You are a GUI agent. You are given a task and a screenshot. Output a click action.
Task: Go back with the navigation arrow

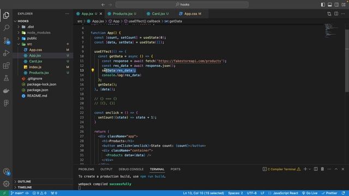pos(103,5)
